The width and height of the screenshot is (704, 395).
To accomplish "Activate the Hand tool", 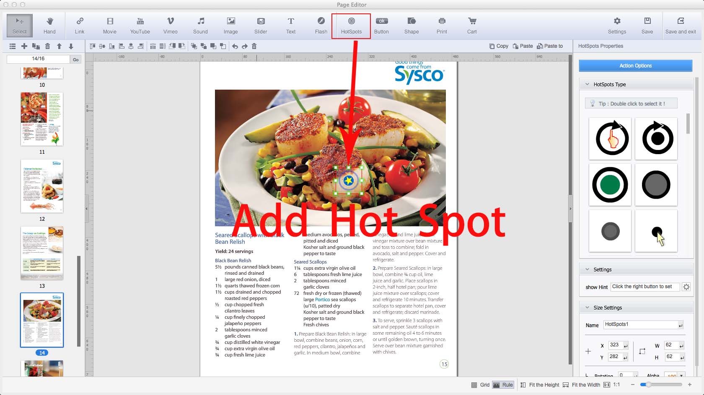I will 49,26.
